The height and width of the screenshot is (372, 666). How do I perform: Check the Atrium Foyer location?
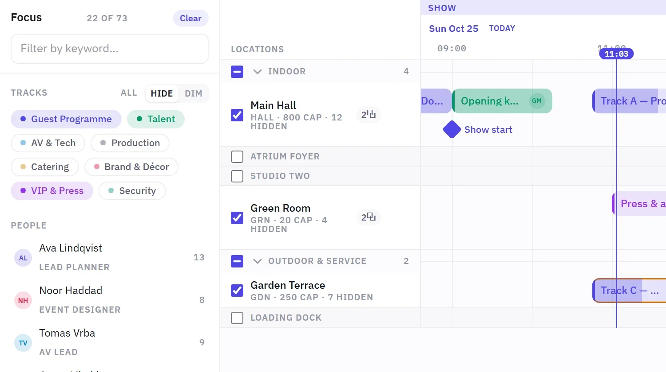click(x=237, y=157)
